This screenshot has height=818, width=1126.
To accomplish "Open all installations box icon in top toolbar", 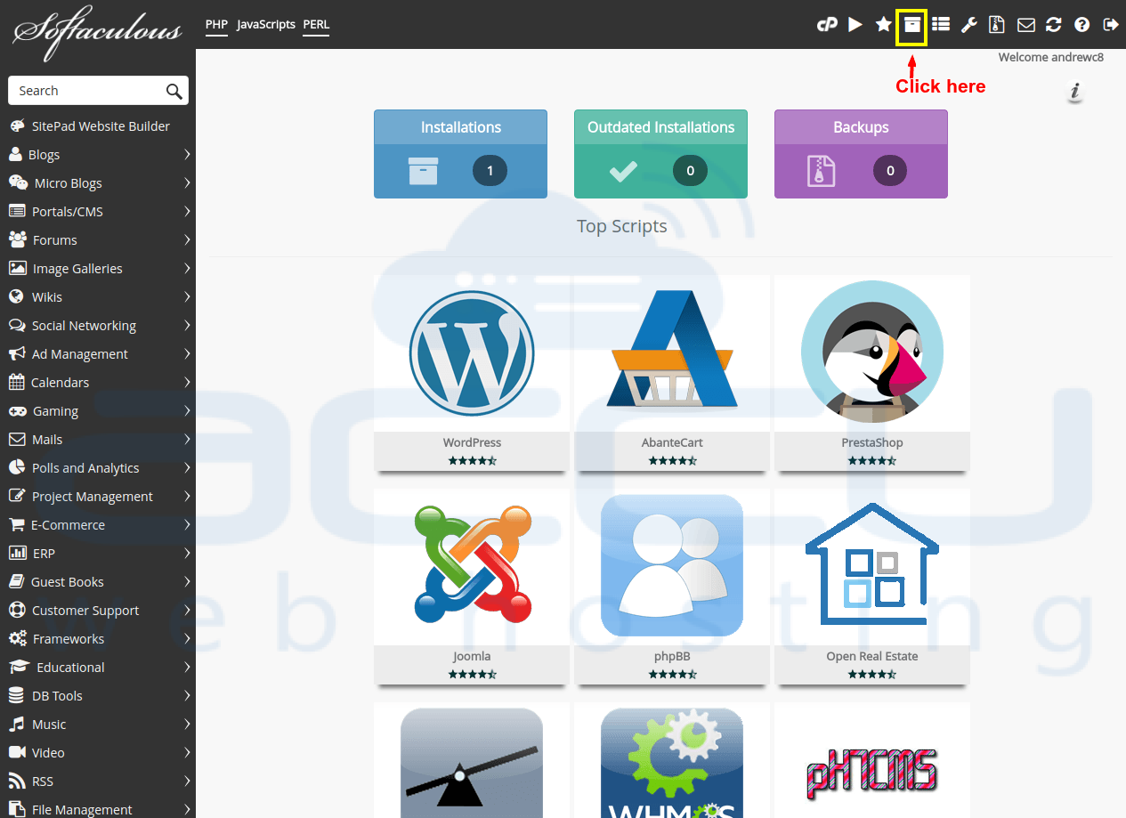I will 911,25.
